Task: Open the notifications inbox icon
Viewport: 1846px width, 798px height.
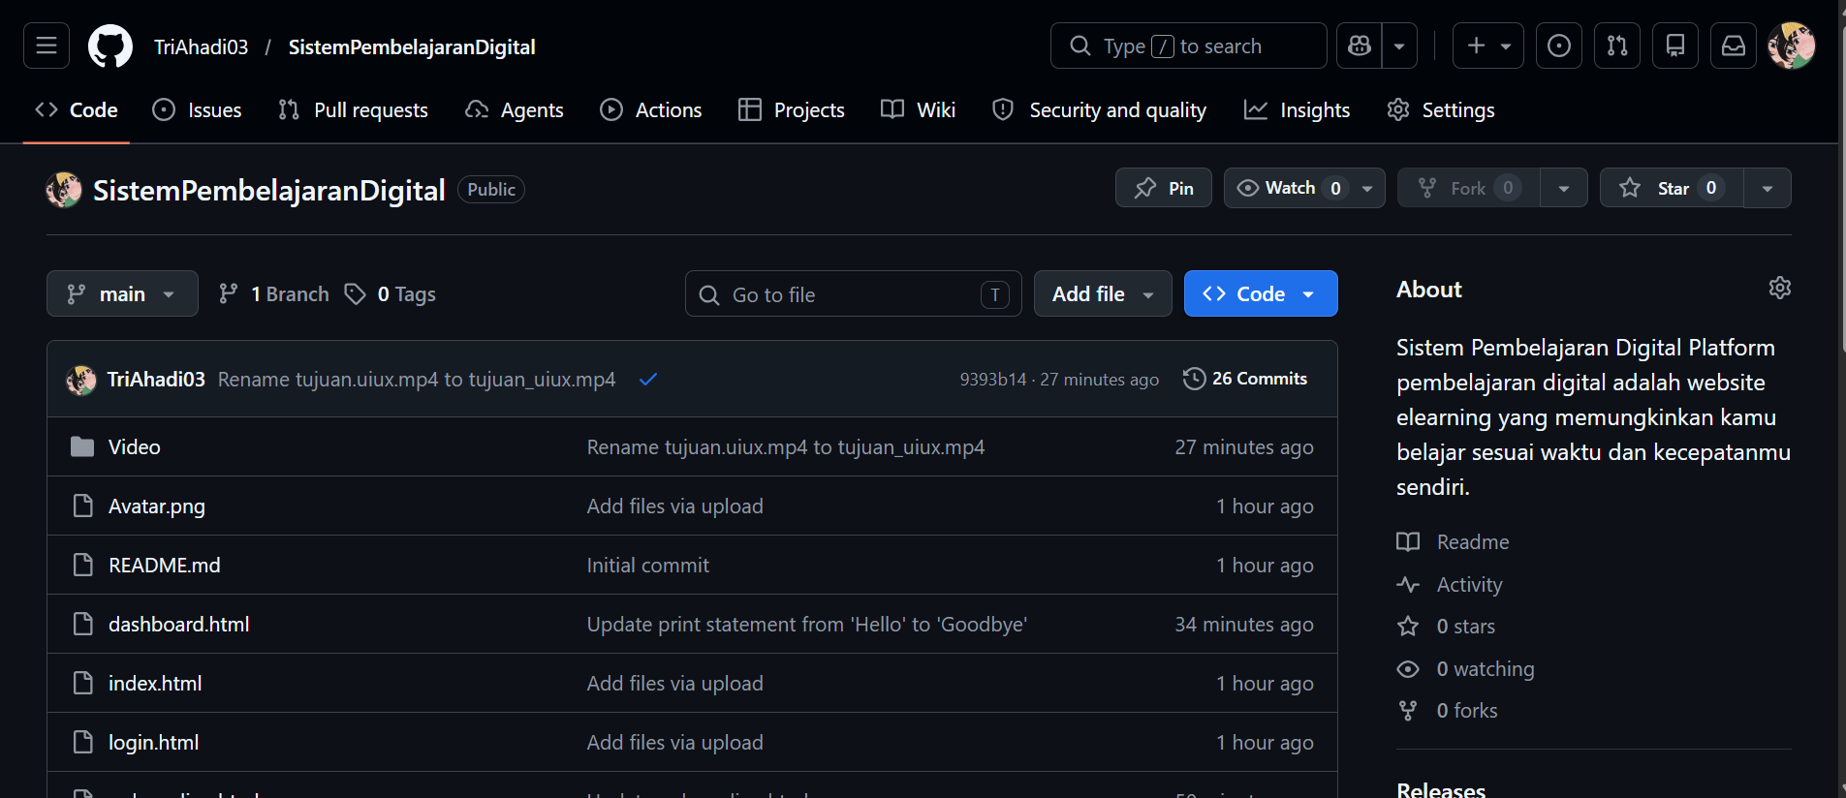Action: point(1734,46)
